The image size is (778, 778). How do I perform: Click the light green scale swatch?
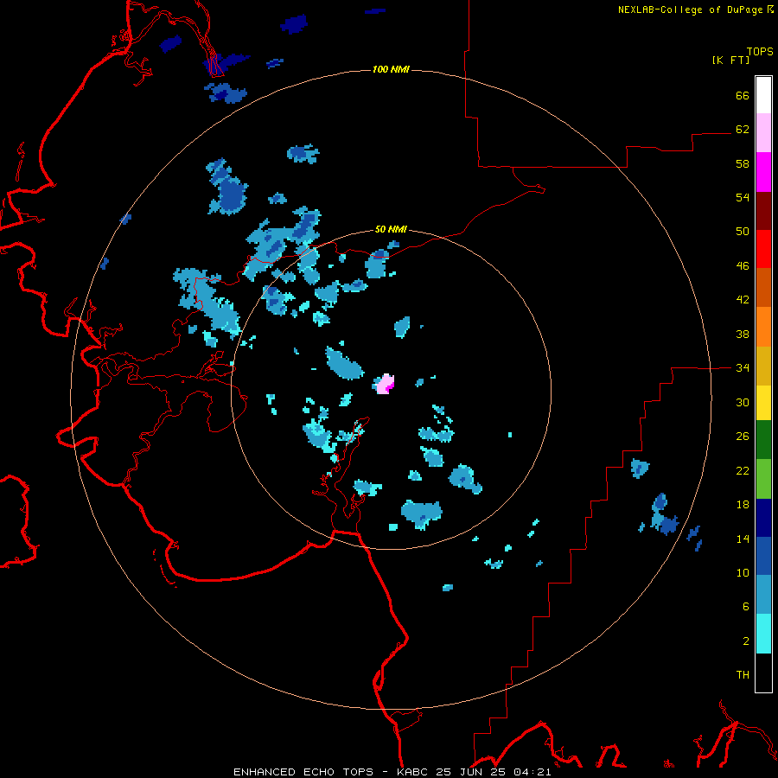[763, 479]
